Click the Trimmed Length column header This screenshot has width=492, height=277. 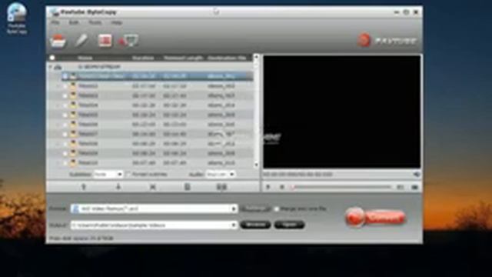(x=183, y=58)
